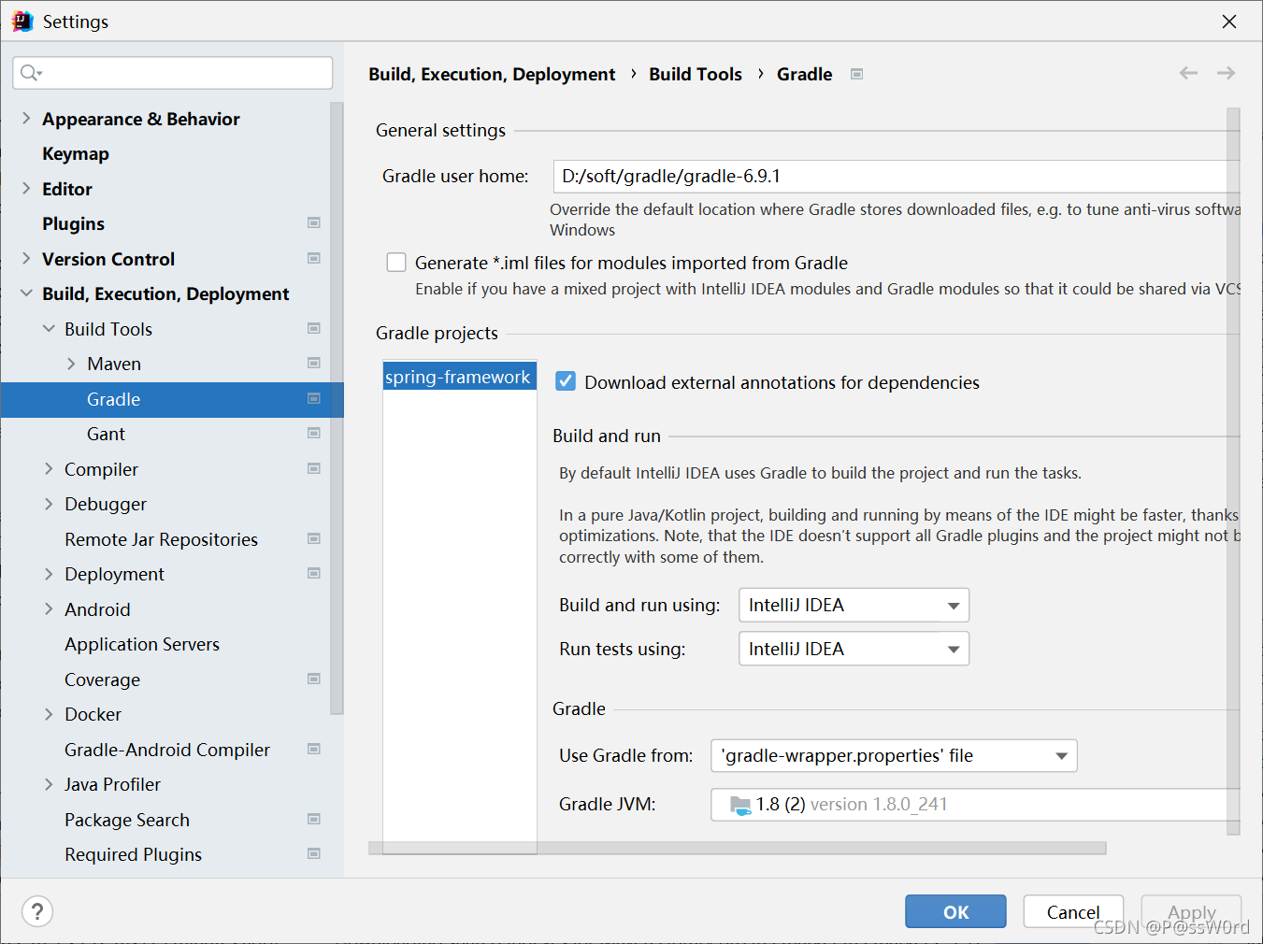Screen dimensions: 1263x944
Task: Open Application Servers settings
Action: coord(142,644)
